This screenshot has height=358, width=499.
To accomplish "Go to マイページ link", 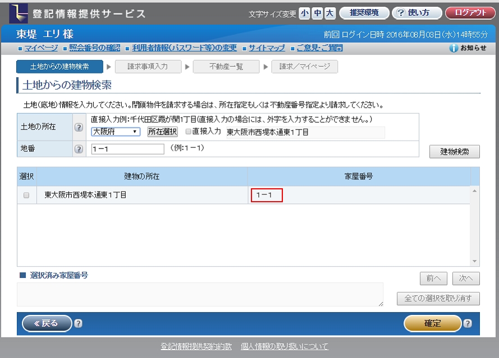I will (41, 48).
